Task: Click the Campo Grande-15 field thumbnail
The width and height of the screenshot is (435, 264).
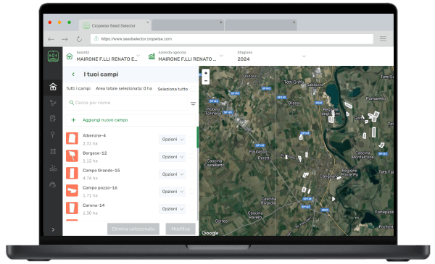Action: (72, 174)
